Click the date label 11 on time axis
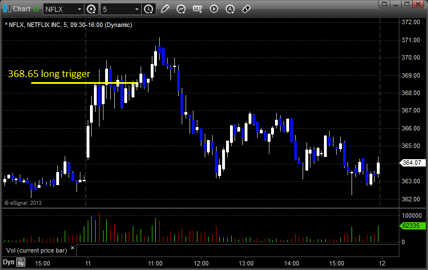Image resolution: width=428 pixels, height=270 pixels. click(88, 263)
